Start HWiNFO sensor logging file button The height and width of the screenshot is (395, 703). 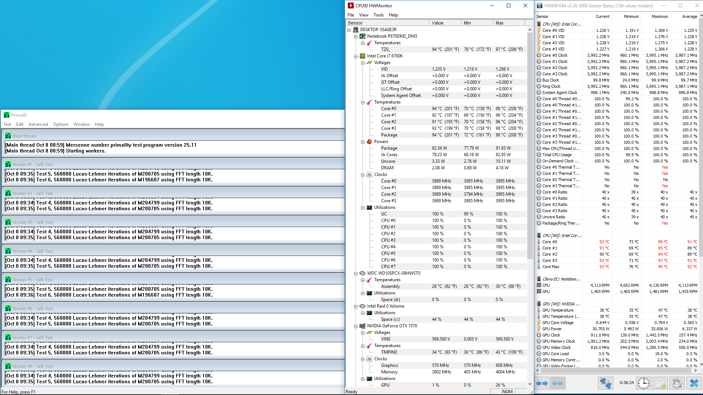pos(661,383)
